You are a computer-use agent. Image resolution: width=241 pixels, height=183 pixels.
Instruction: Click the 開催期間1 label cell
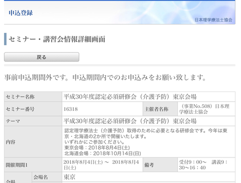click(33, 165)
